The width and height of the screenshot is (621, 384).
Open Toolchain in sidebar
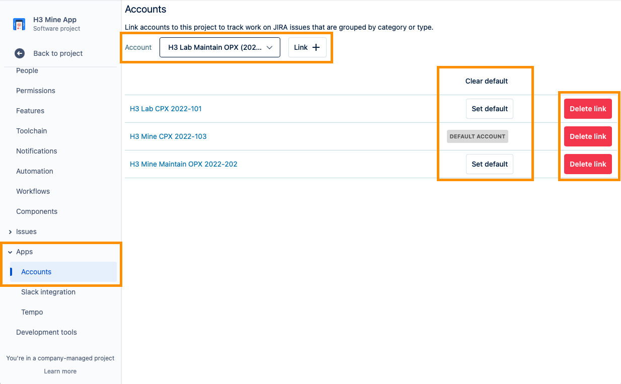click(x=32, y=131)
